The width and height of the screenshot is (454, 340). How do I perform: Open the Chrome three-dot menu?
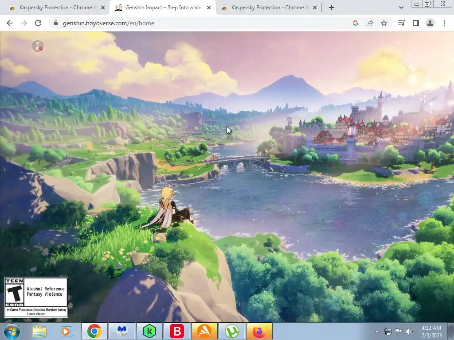pyautogui.click(x=444, y=23)
